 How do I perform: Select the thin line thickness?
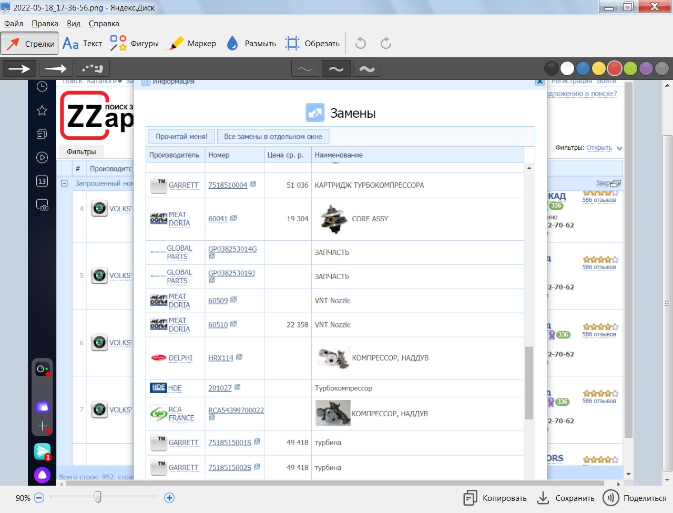305,69
